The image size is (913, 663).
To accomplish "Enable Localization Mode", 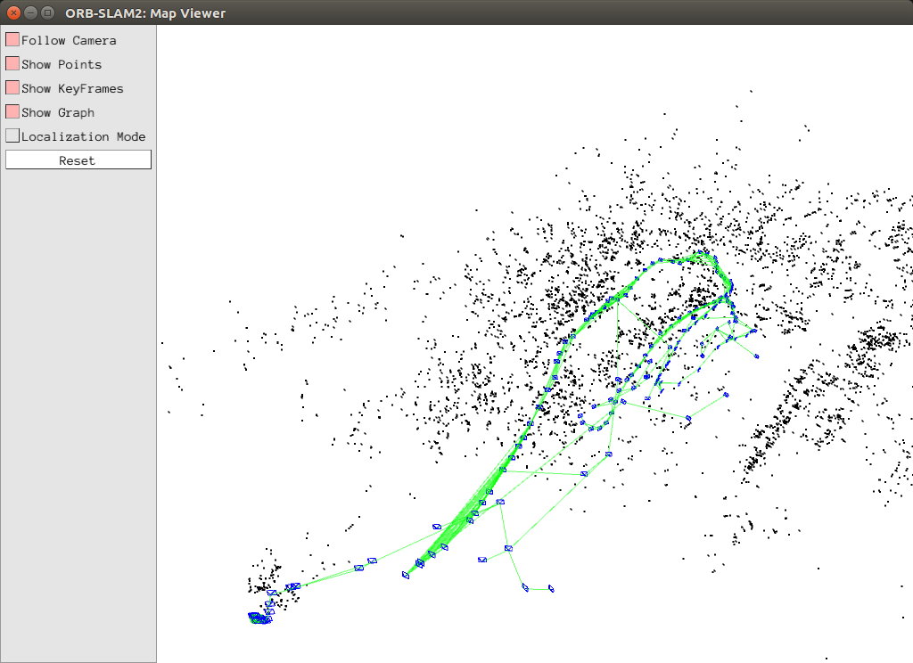I will [x=12, y=135].
